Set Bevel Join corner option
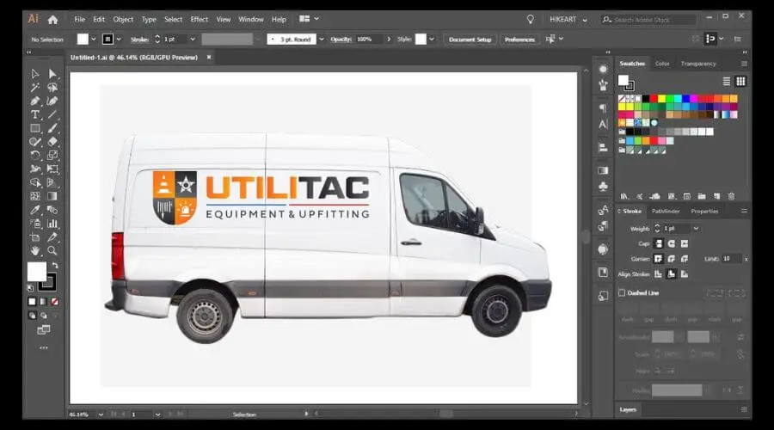Viewport: 774px width, 430px height. click(x=685, y=259)
